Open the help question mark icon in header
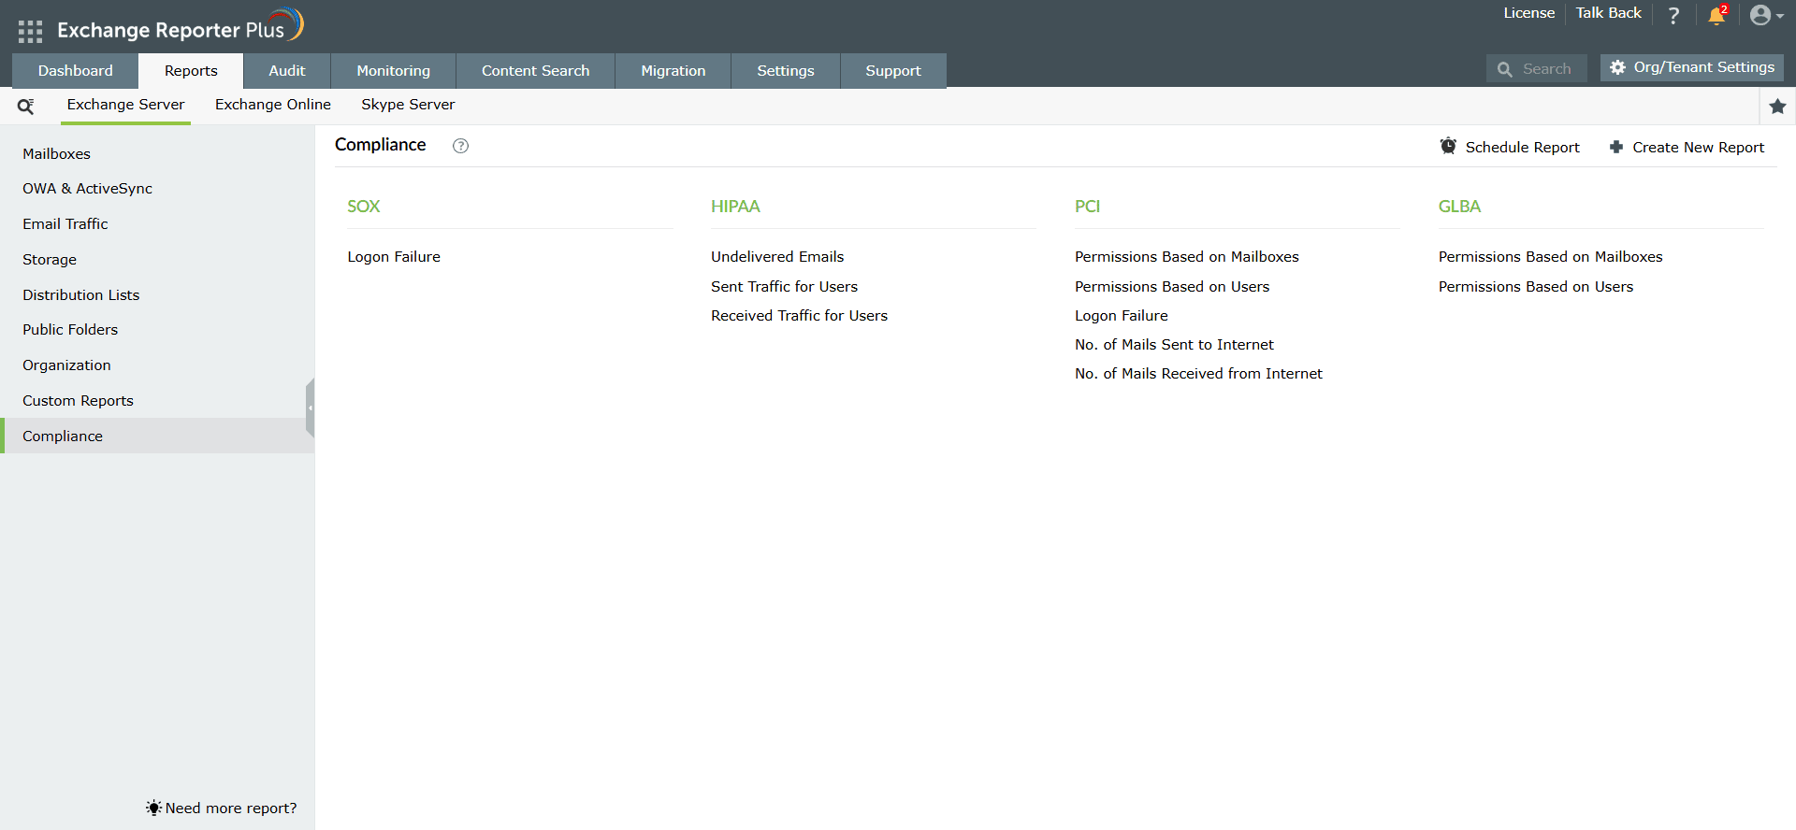1796x830 pixels. (x=1673, y=15)
